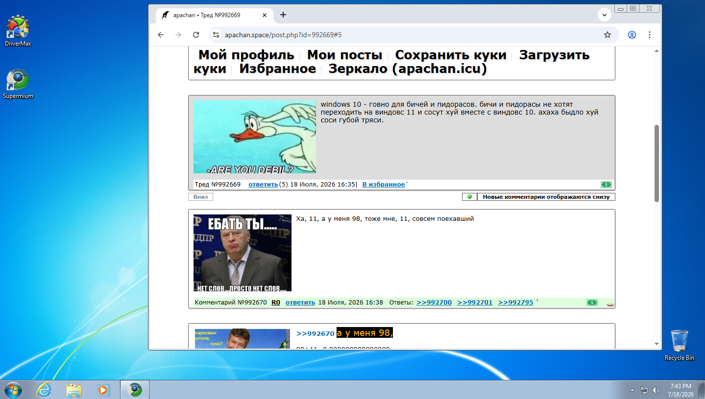Open the ЕБАТЬ ТЫ meme image thumbnail
The width and height of the screenshot is (705, 399).
(243, 253)
